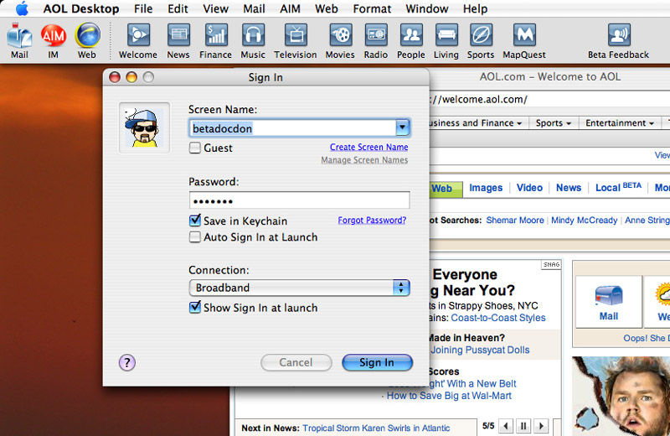Viewport: 670px width, 436px height.
Task: Switch to the News search tab
Action: click(x=569, y=188)
